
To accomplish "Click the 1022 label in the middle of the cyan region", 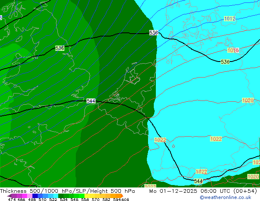I will (x=216, y=139).
